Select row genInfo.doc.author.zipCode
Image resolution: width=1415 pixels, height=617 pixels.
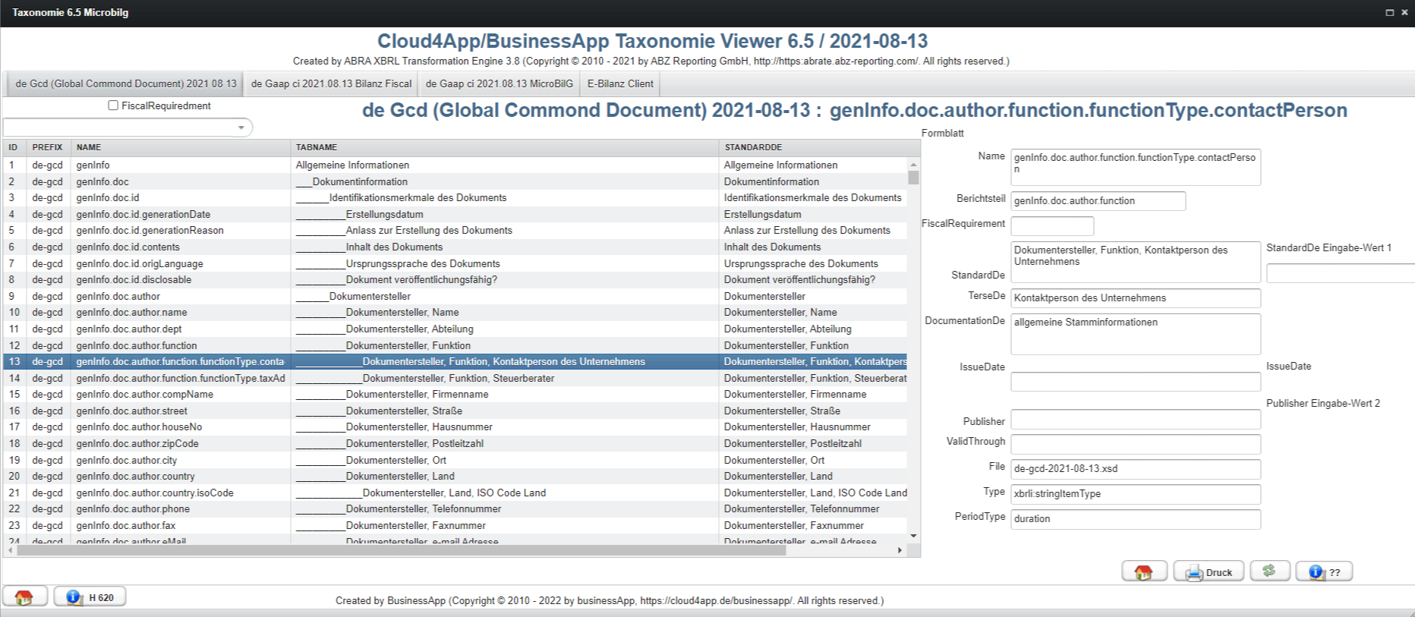(x=455, y=443)
